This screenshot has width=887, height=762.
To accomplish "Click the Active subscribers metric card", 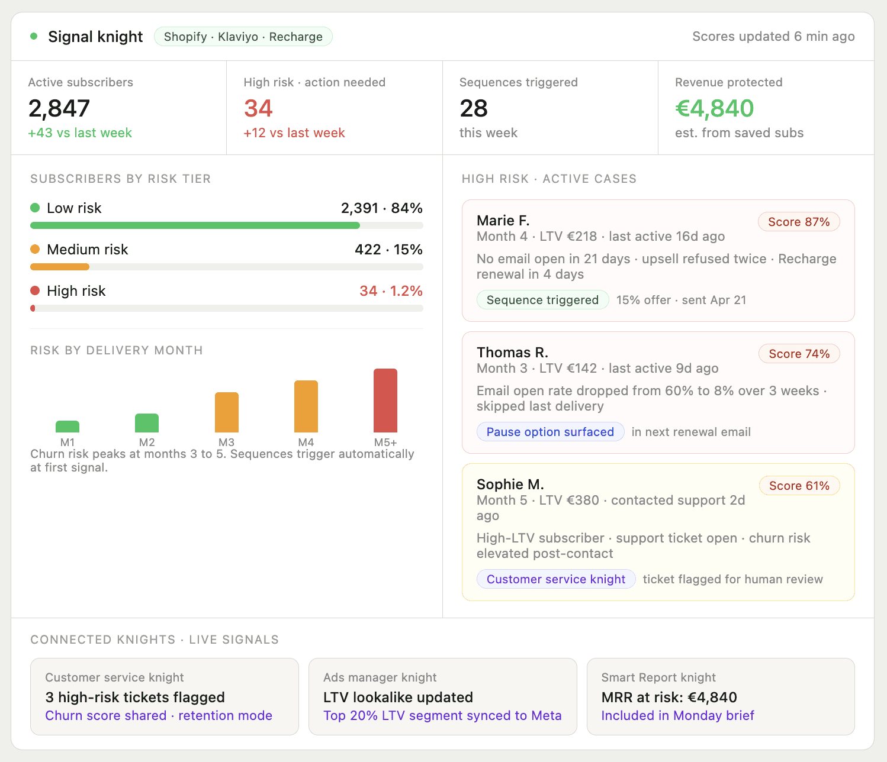I will pyautogui.click(x=118, y=108).
